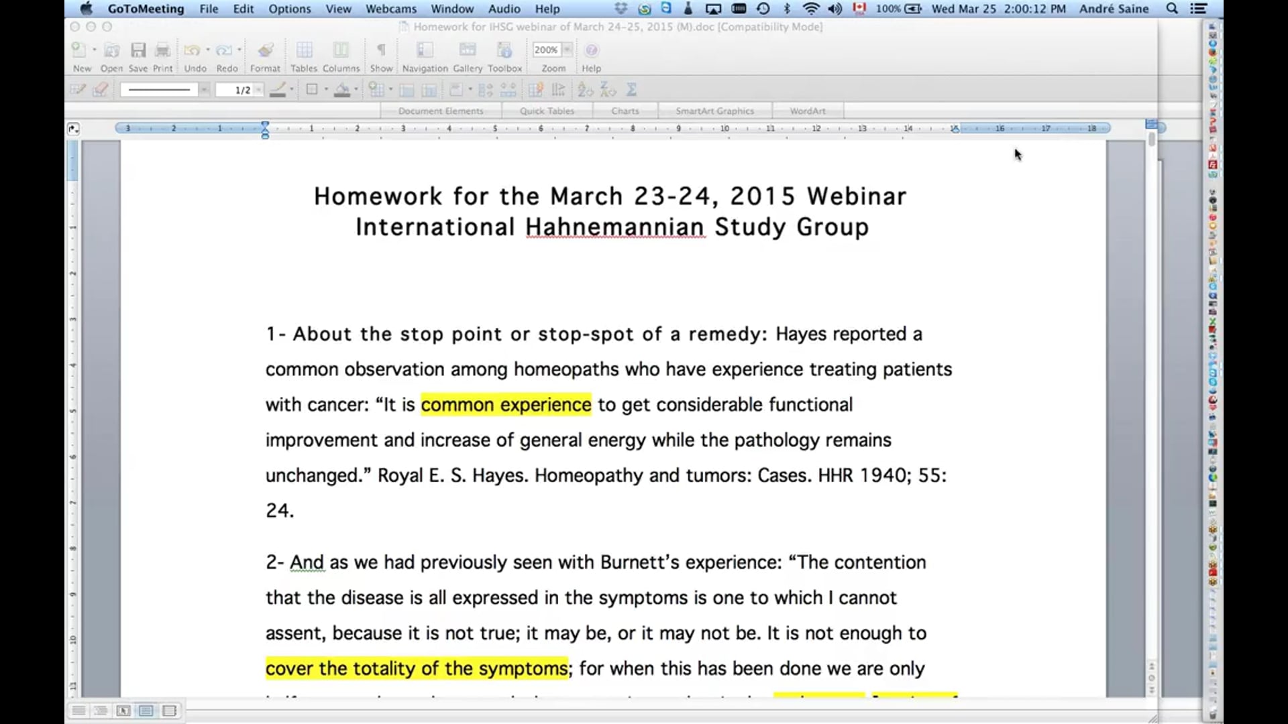
Task: Apply AutoSum from the table toolbar
Action: click(631, 89)
